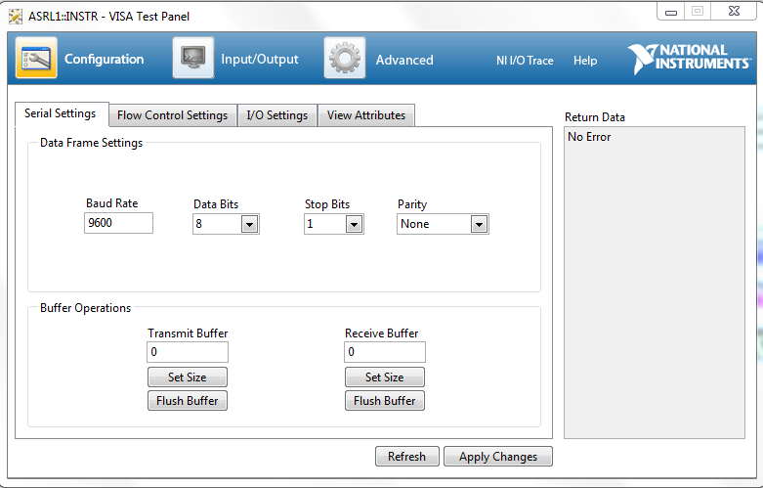Click the National Instruments logo
This screenshot has height=488, width=763.
[689, 59]
